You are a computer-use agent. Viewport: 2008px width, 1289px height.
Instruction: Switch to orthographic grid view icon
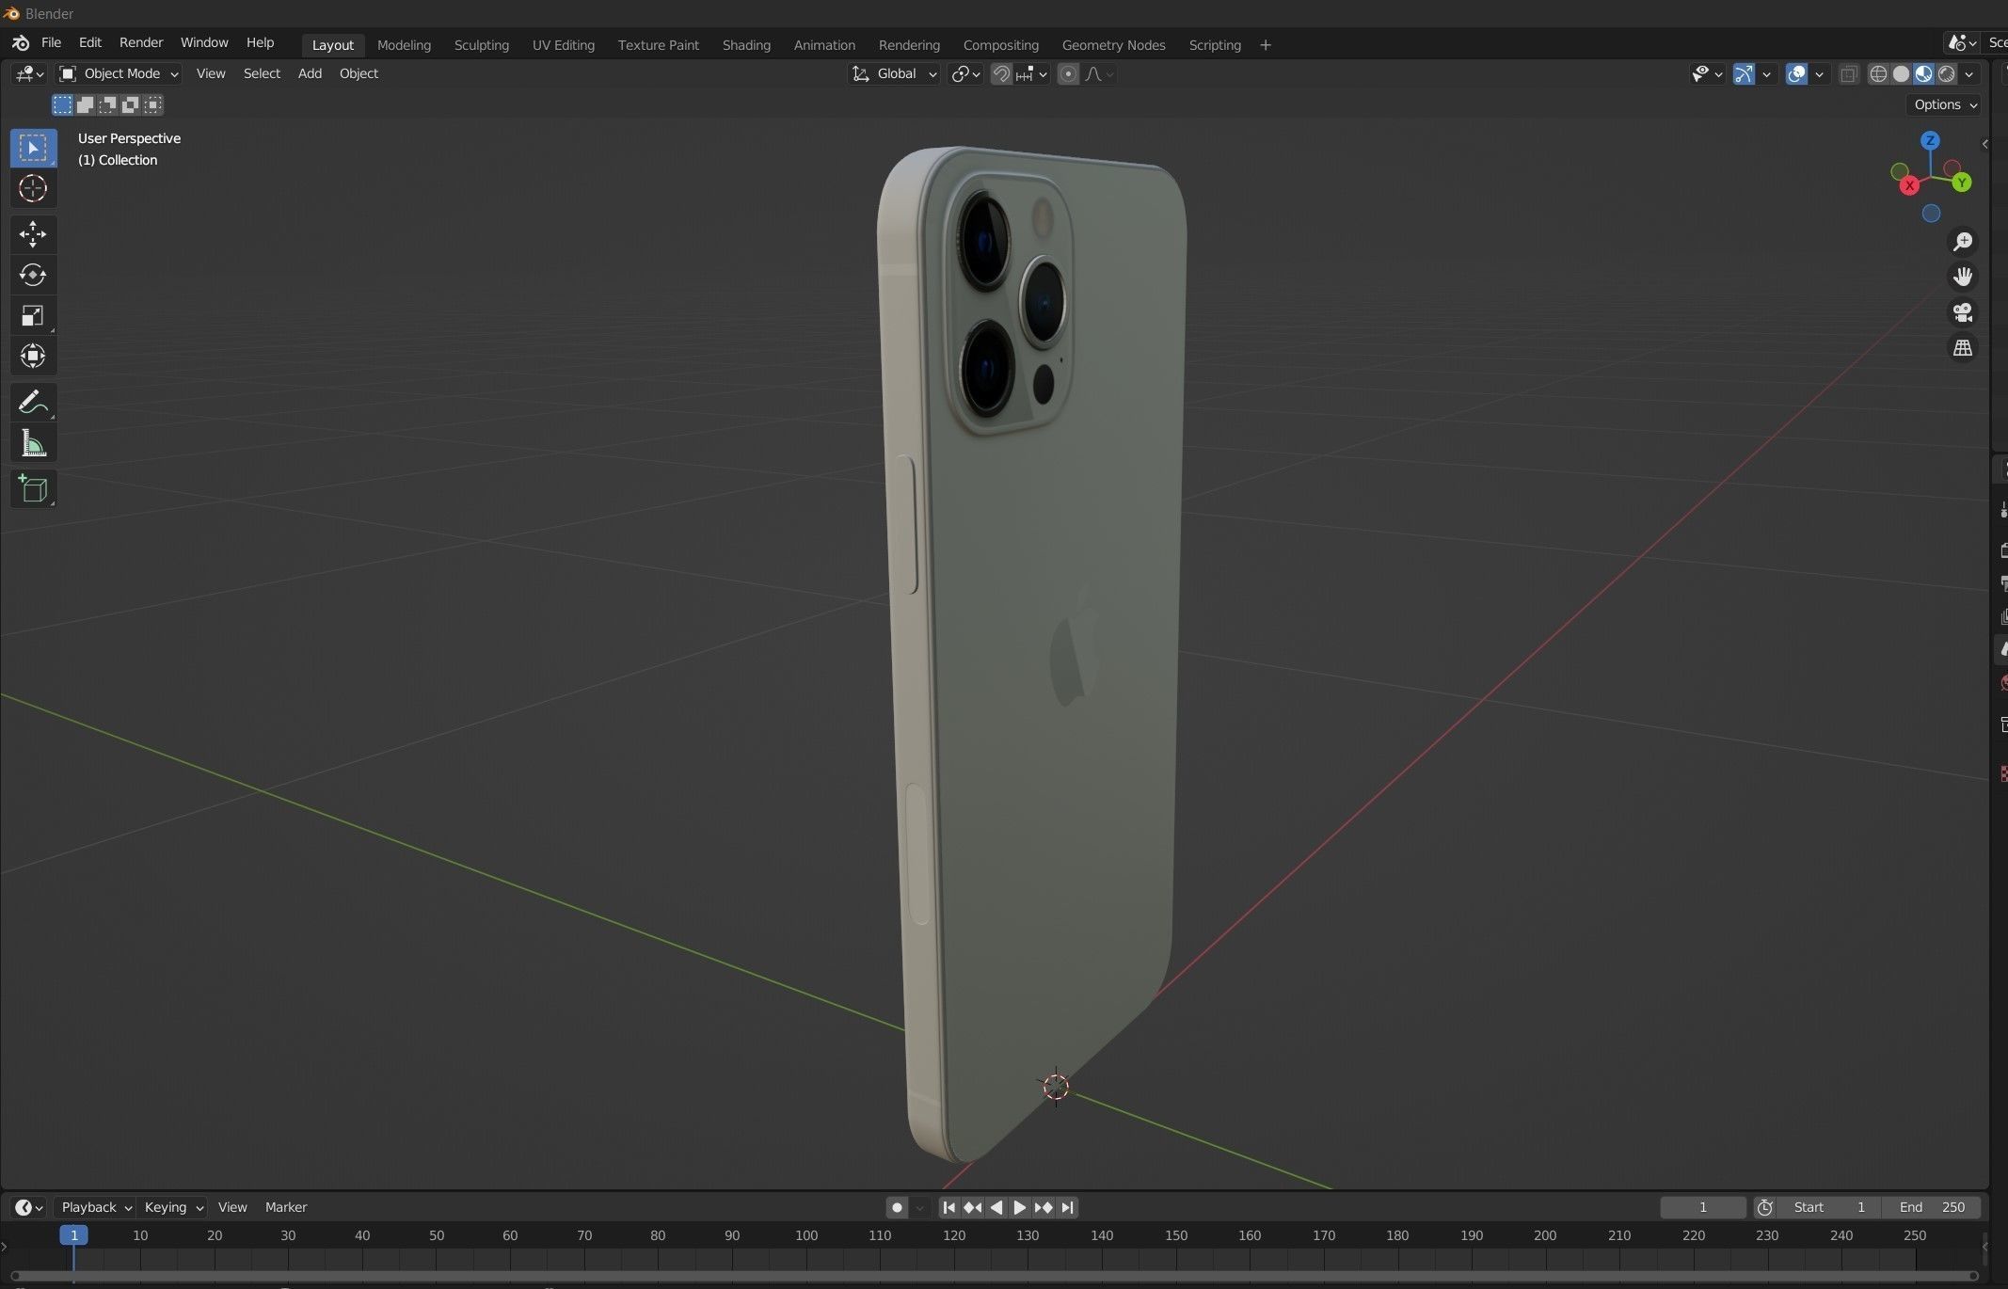(1962, 348)
